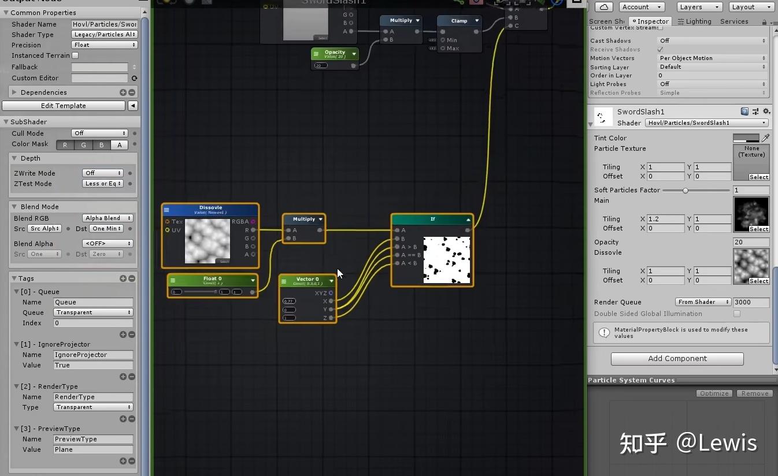Click the plus icon under the Queue tag
This screenshot has height=476, width=778.
(x=123, y=334)
